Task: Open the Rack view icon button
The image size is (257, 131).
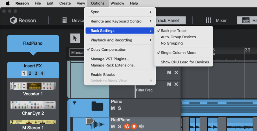Action: pos(246,20)
